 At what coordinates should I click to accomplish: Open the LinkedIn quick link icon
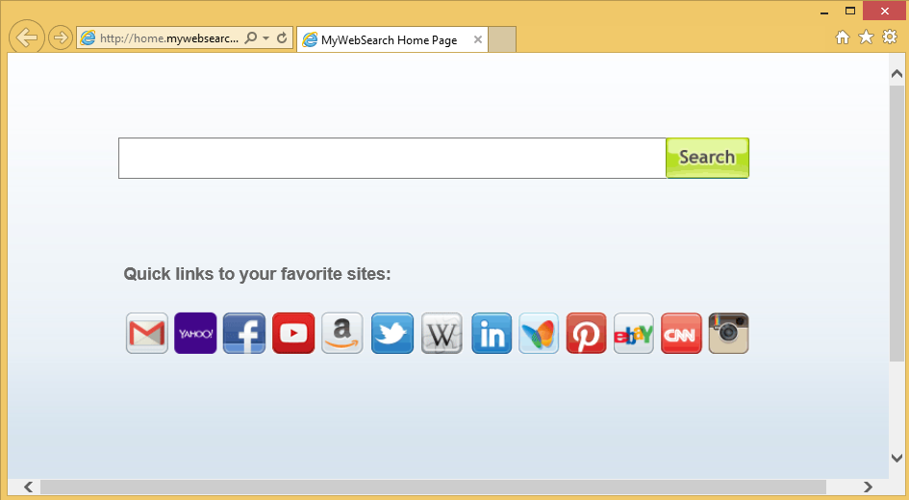coord(492,334)
